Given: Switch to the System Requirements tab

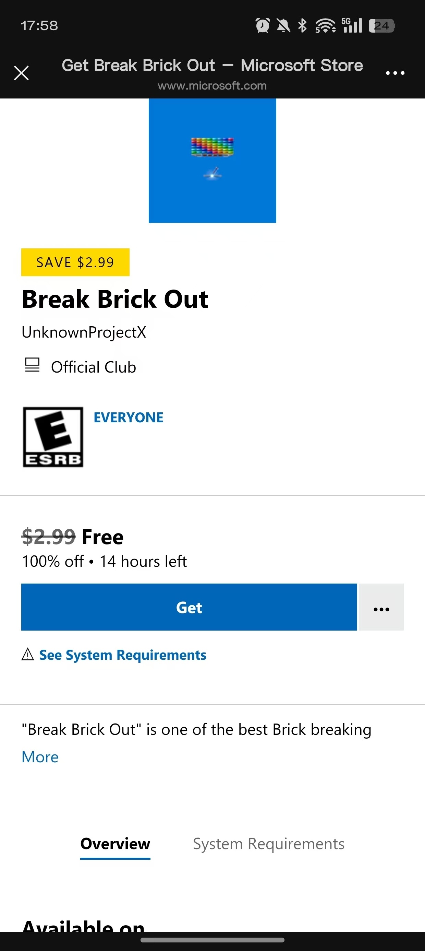Looking at the screenshot, I should 269,844.
